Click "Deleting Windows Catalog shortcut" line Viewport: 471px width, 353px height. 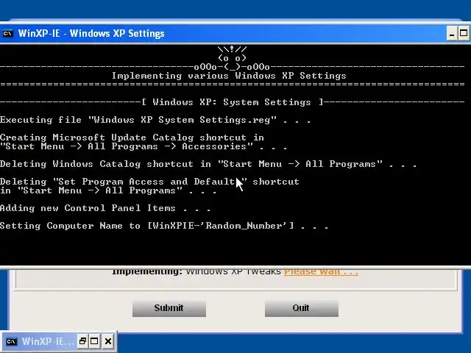[x=208, y=164]
